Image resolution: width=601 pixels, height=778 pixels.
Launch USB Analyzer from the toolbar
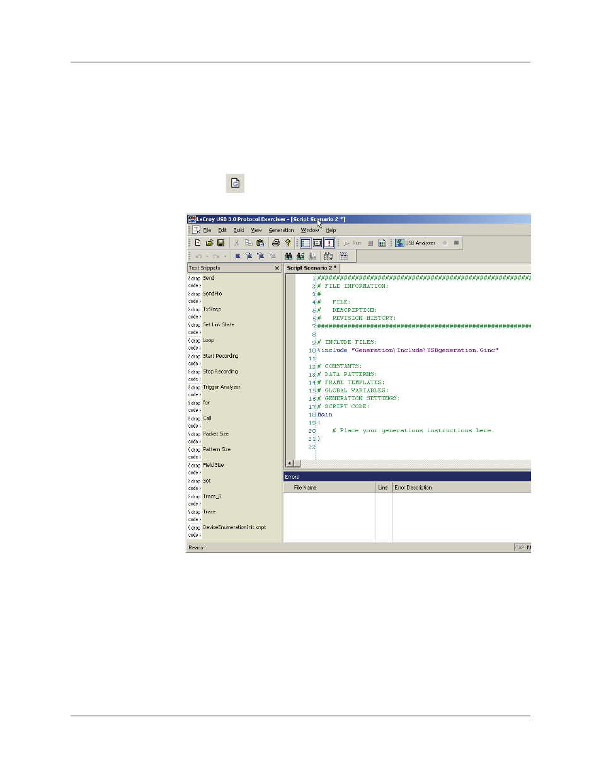[x=415, y=243]
